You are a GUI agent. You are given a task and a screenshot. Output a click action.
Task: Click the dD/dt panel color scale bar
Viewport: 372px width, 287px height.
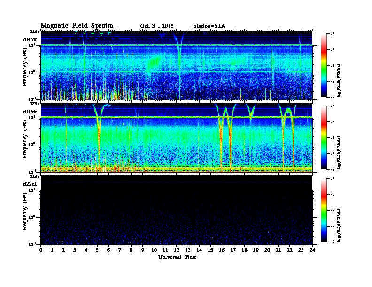[324, 138]
